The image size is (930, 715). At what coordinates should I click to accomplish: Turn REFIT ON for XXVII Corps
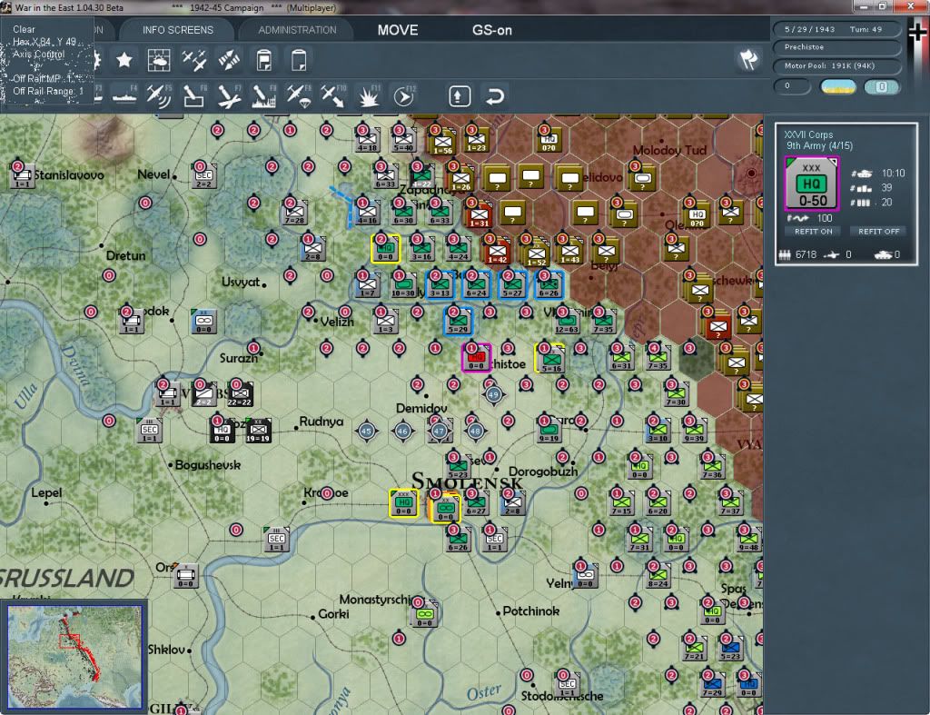click(813, 232)
